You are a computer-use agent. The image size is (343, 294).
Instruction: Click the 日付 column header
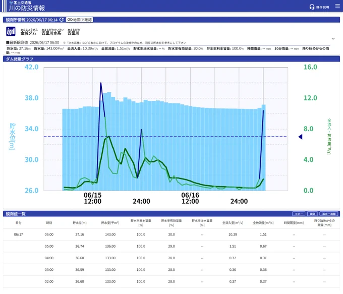point(18,223)
